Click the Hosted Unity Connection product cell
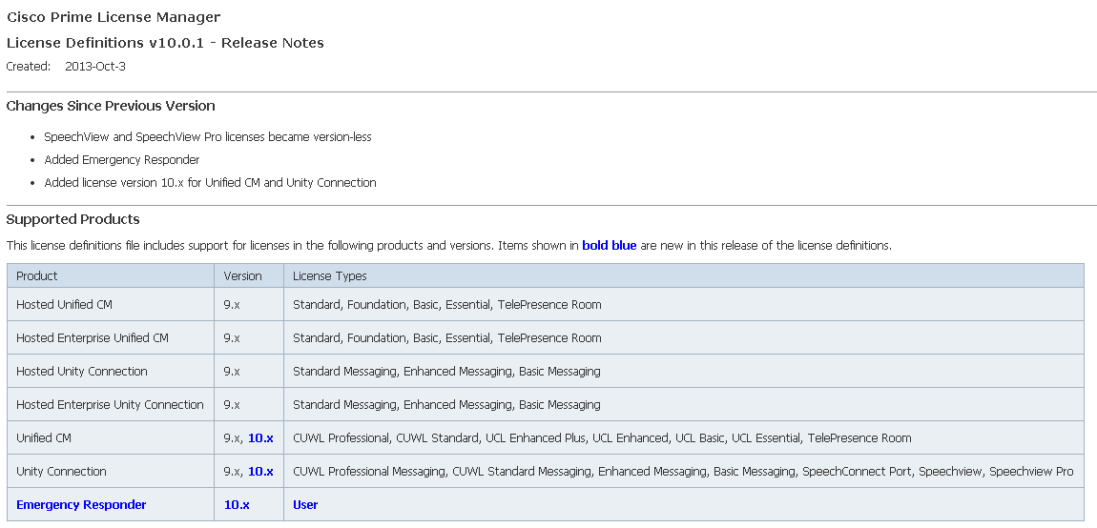Image resolution: width=1097 pixels, height=528 pixels. [x=111, y=371]
